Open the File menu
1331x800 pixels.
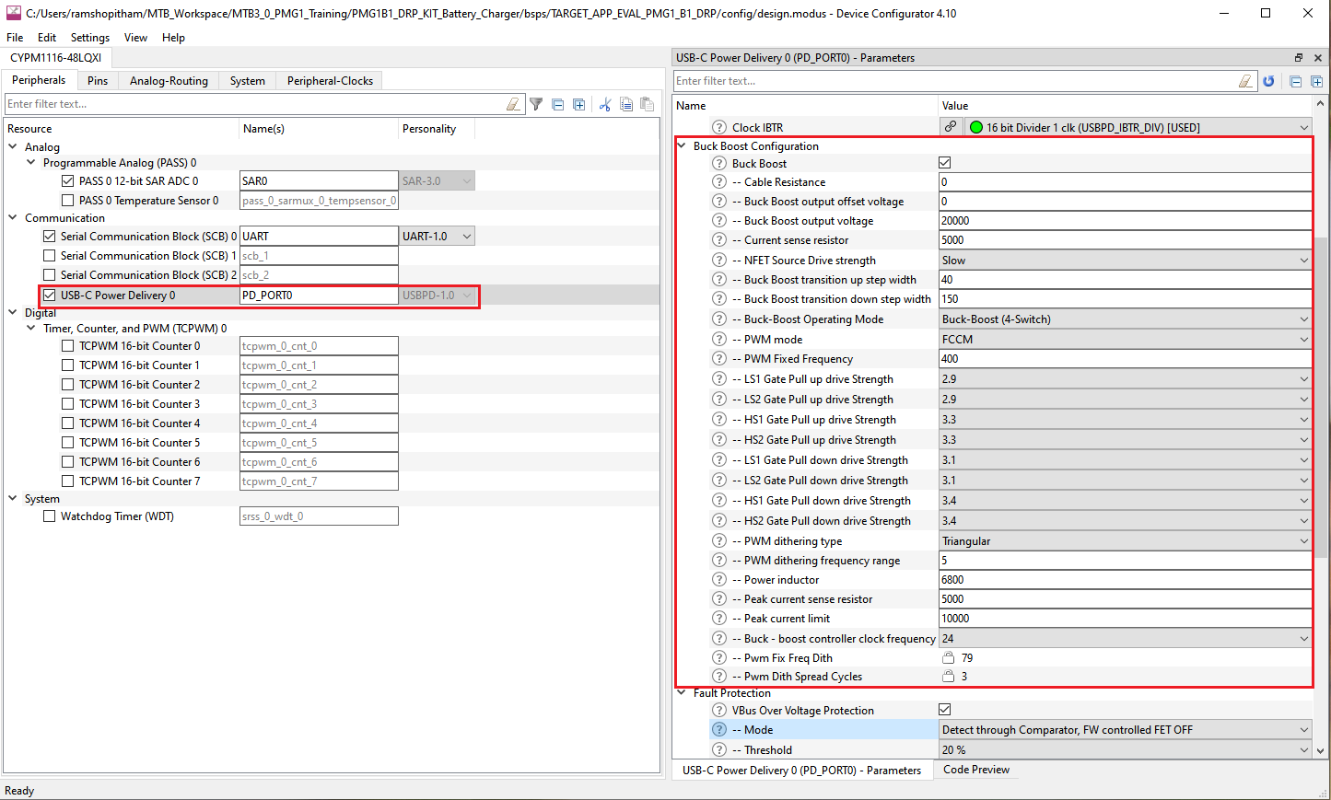click(x=15, y=38)
